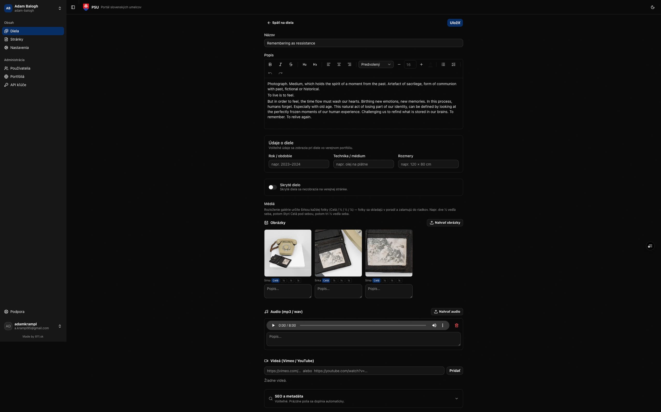Click the Rozmery dimensions input
This screenshot has height=412, width=661.
point(428,164)
